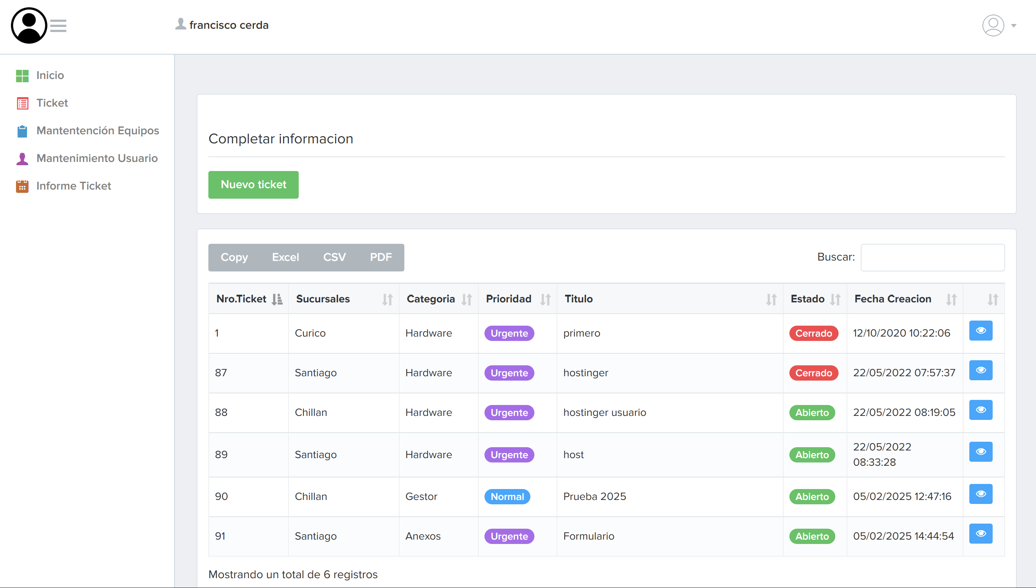Focus the Buscar search field
The image size is (1036, 588).
933,257
